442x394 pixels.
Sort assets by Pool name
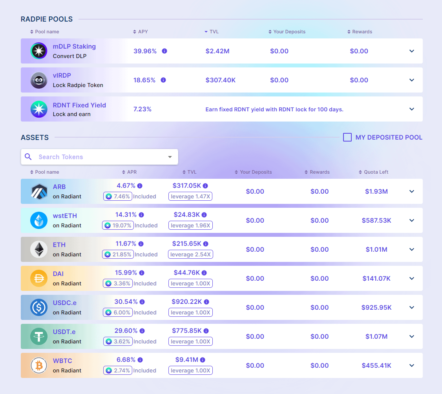coord(44,172)
